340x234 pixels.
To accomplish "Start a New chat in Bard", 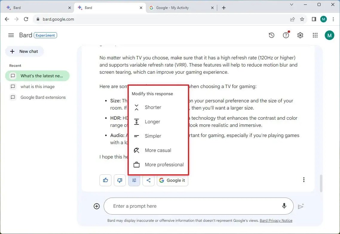I will 24,51.
